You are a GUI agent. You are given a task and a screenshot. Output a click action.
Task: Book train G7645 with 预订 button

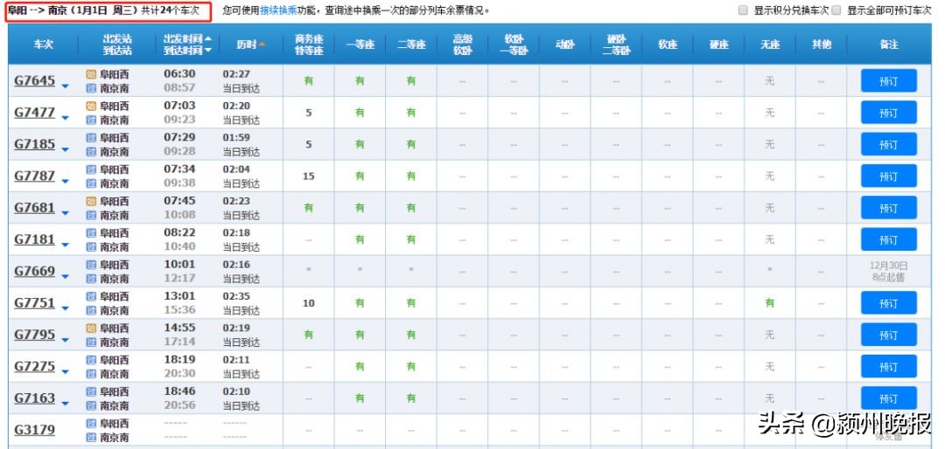click(x=889, y=80)
